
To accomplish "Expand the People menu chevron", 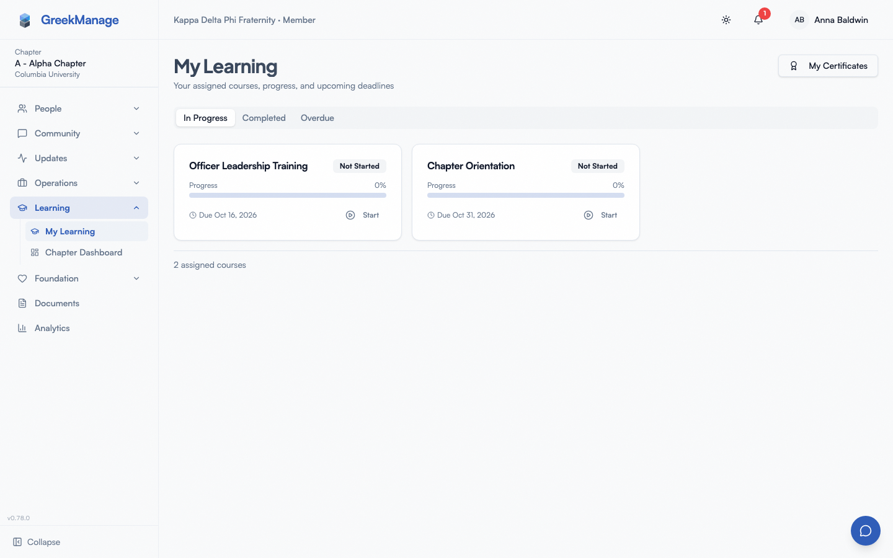I will (136, 108).
